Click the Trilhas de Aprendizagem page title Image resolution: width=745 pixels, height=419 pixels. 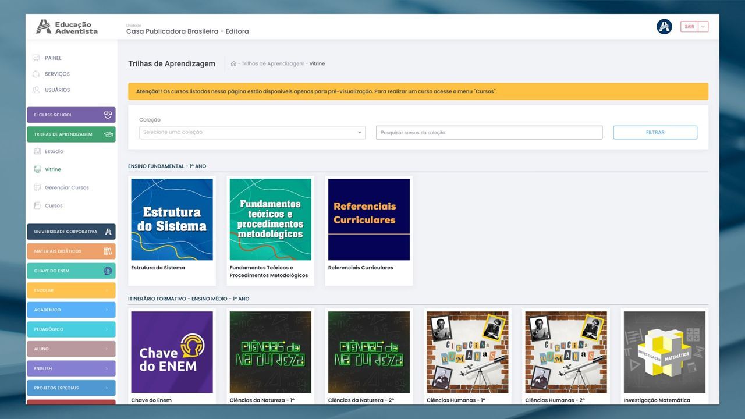[172, 63]
